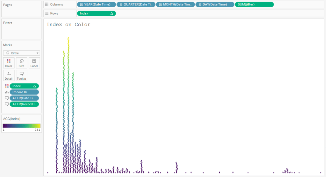
Task: Collapse the QUARTER(Date Time) pill hierarchy
Action: point(121,4)
